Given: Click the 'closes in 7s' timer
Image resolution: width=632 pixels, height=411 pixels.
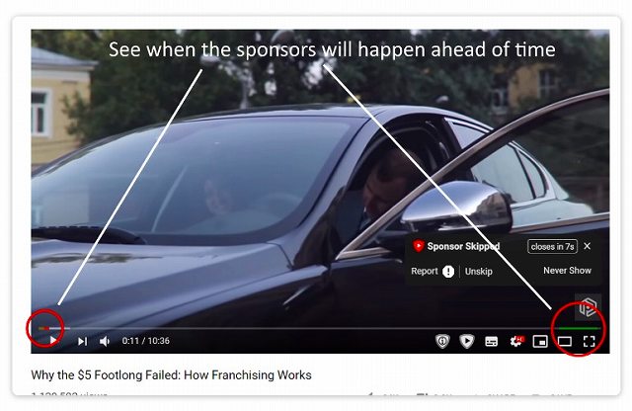Looking at the screenshot, I should click(x=552, y=246).
